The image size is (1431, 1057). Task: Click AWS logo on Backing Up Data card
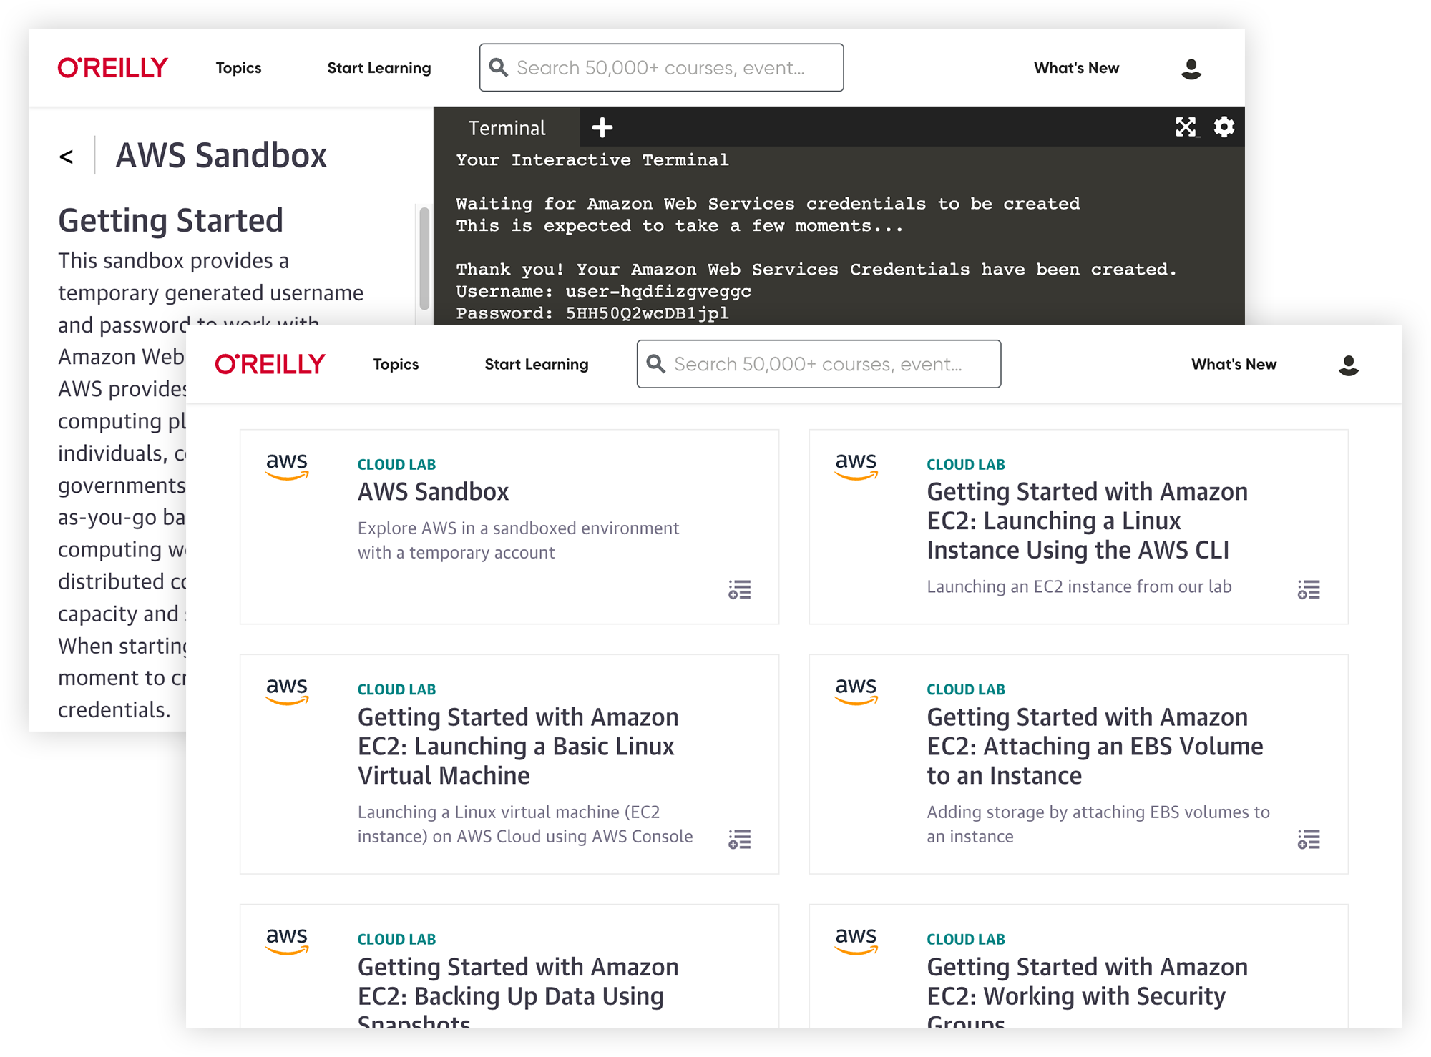click(x=287, y=940)
